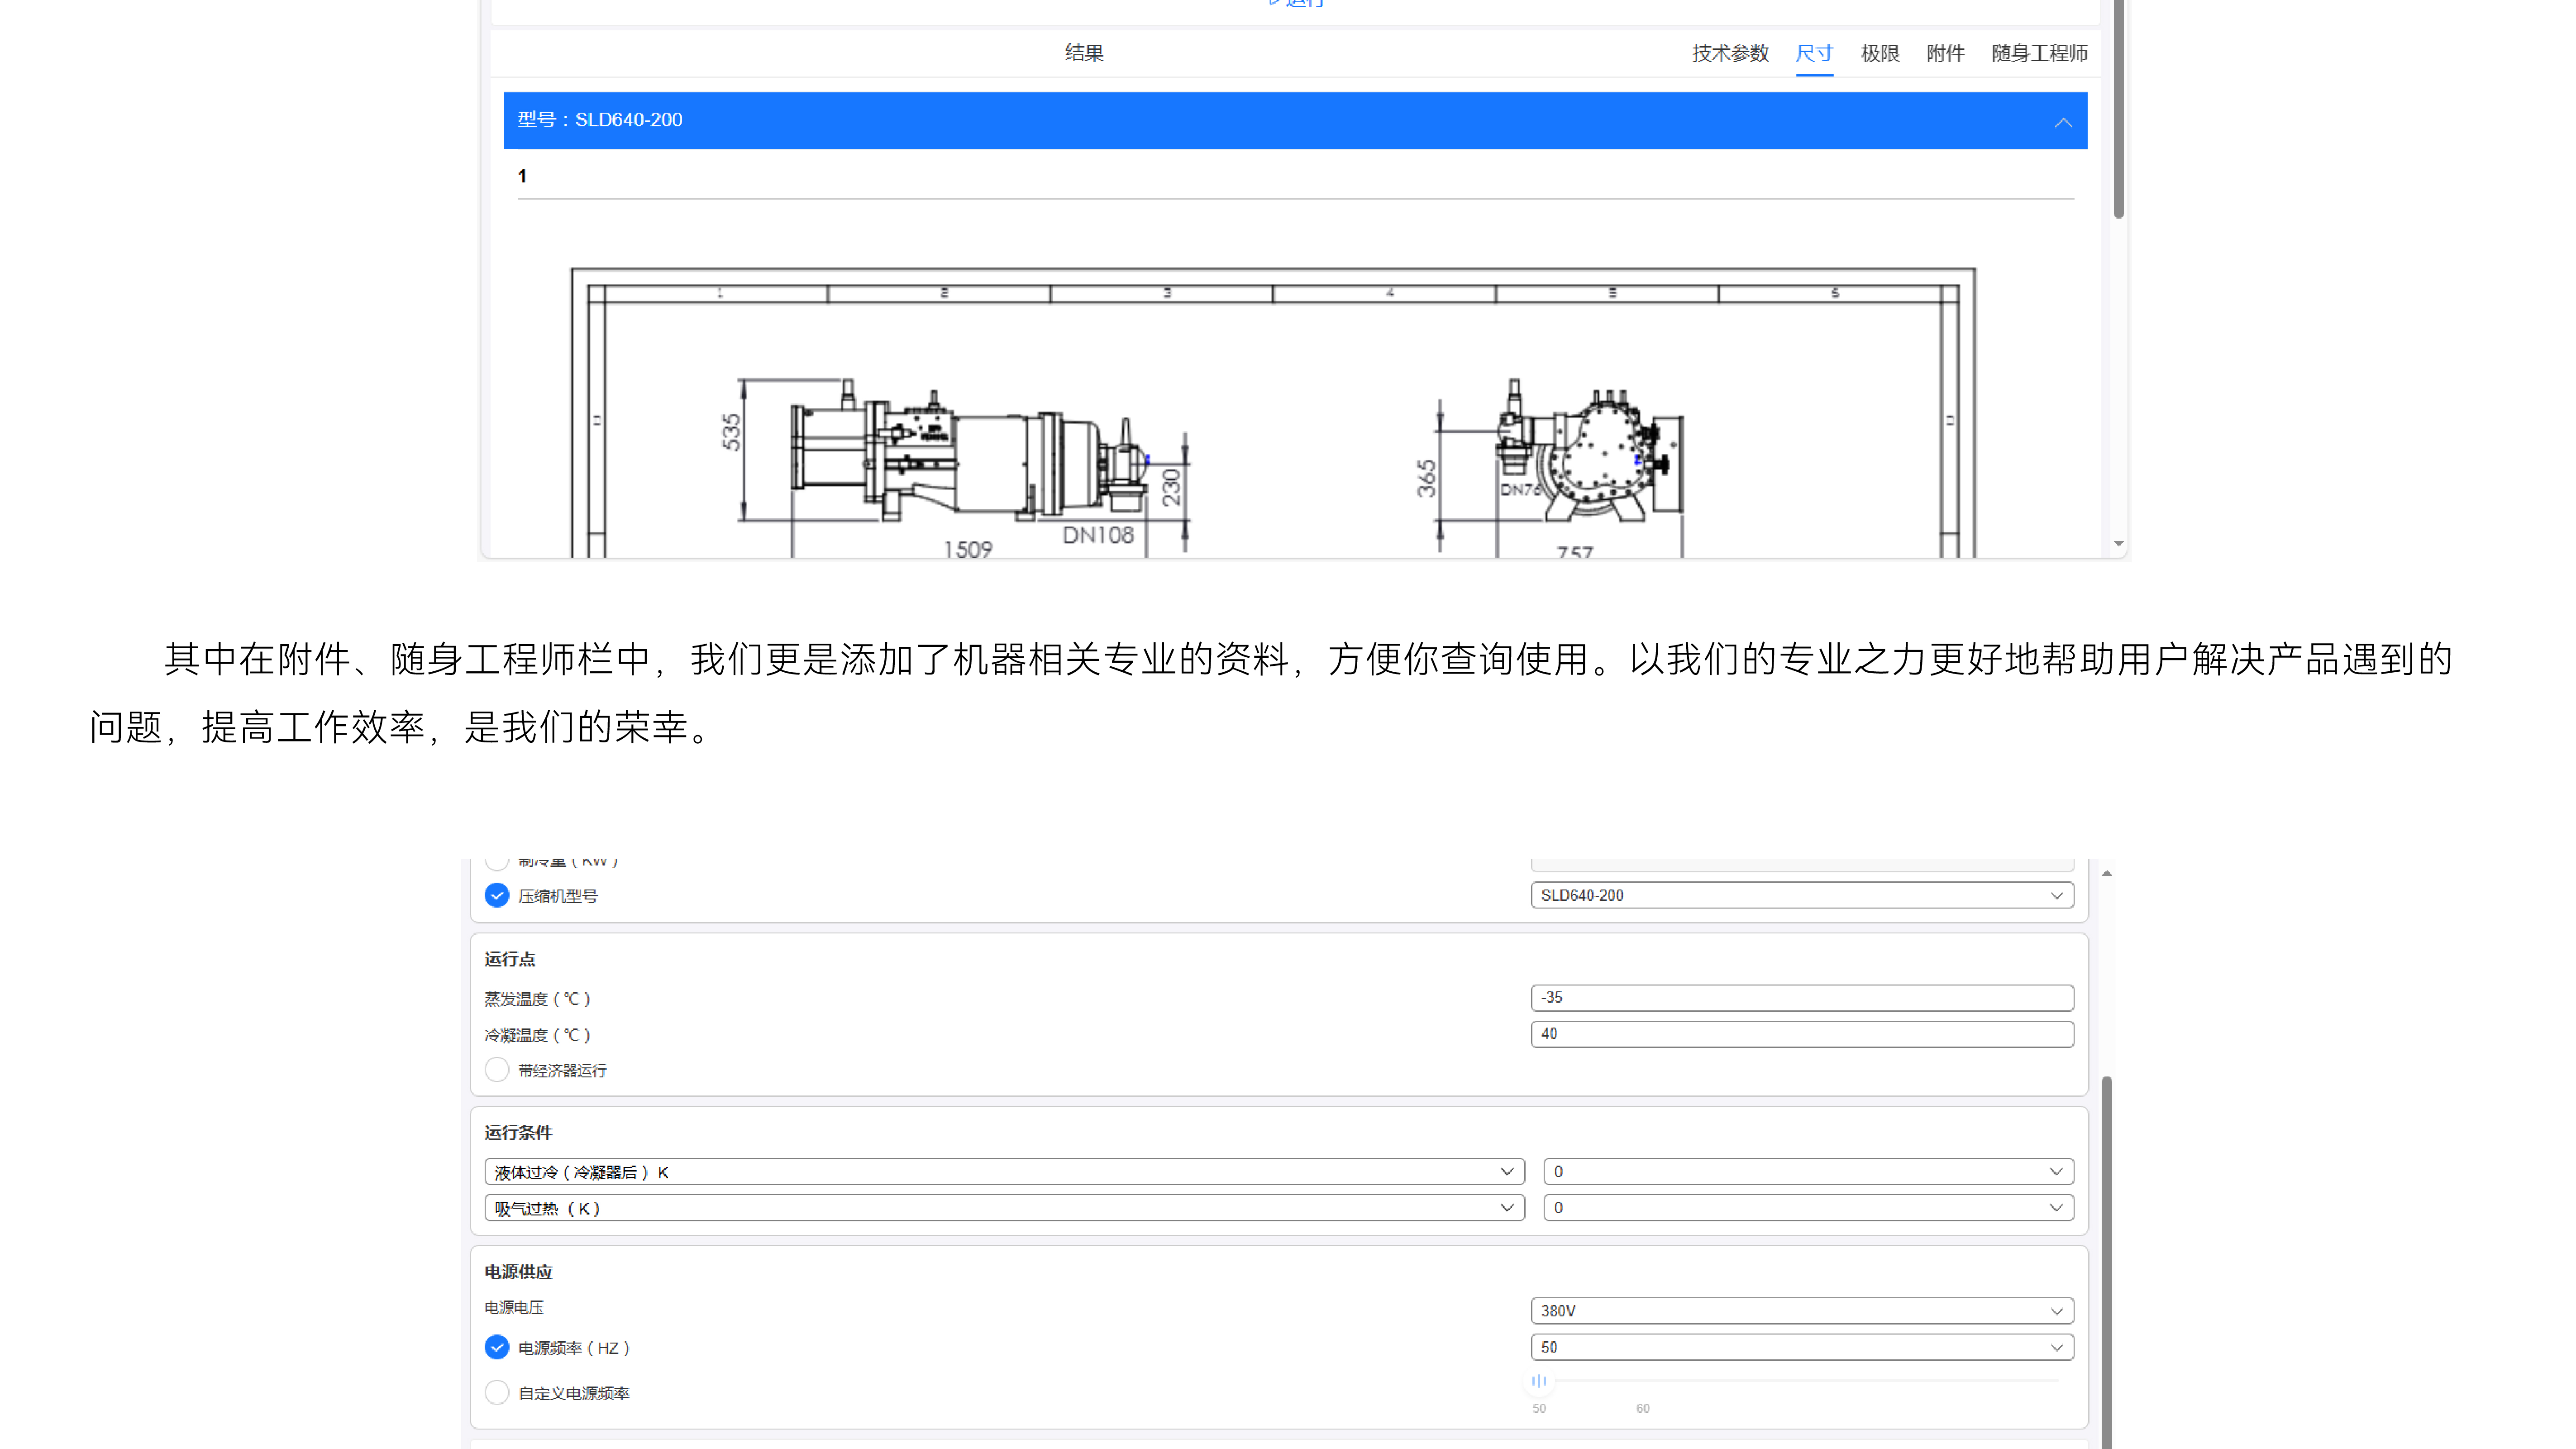Select the 压缩机型号 radio option
Image resolution: width=2576 pixels, height=1449 pixels.
[497, 895]
